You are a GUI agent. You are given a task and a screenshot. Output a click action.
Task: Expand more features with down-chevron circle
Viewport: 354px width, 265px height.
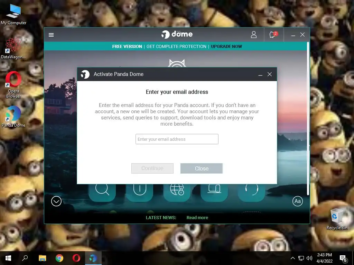pyautogui.click(x=56, y=201)
